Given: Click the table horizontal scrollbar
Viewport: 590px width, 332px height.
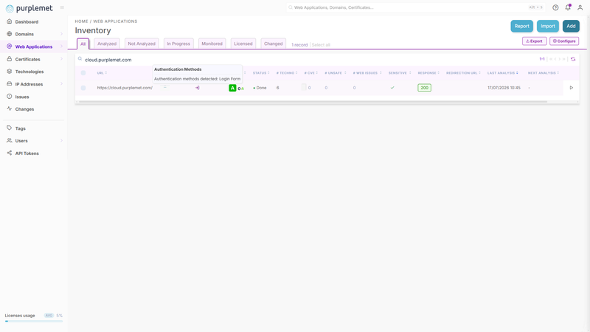Looking at the screenshot, I should 312,102.
